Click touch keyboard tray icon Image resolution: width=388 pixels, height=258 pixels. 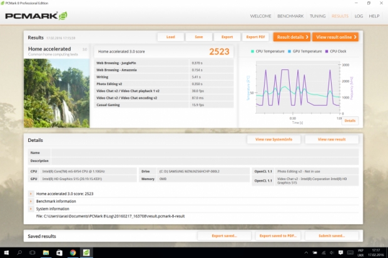coord(350,252)
